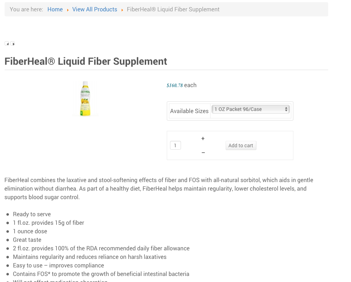Click the FiberHeal bottle product image
Screen dimensions: 351x282
[85, 99]
